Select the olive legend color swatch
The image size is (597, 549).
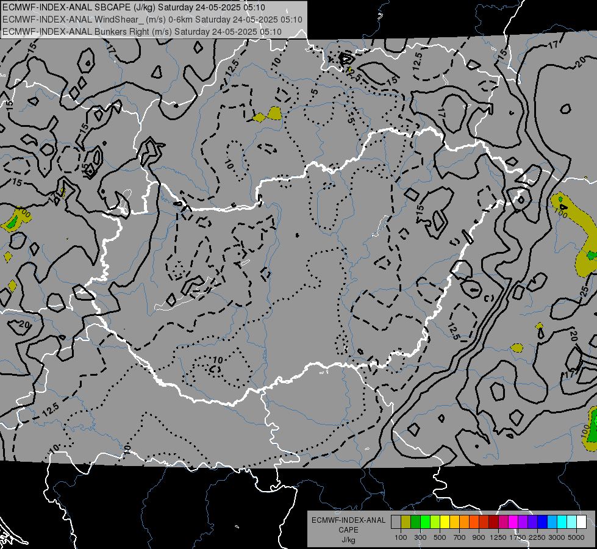coord(406,522)
